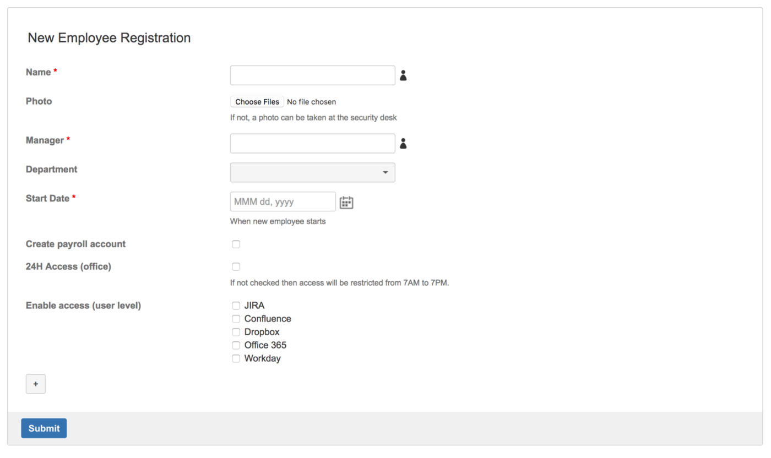
Task: Check the JIRA access checkbox
Action: click(x=236, y=306)
